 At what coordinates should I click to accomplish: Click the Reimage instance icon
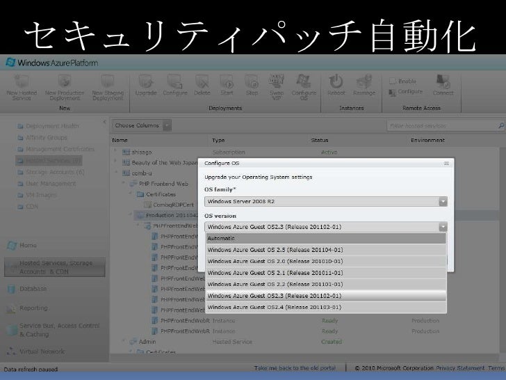point(364,81)
